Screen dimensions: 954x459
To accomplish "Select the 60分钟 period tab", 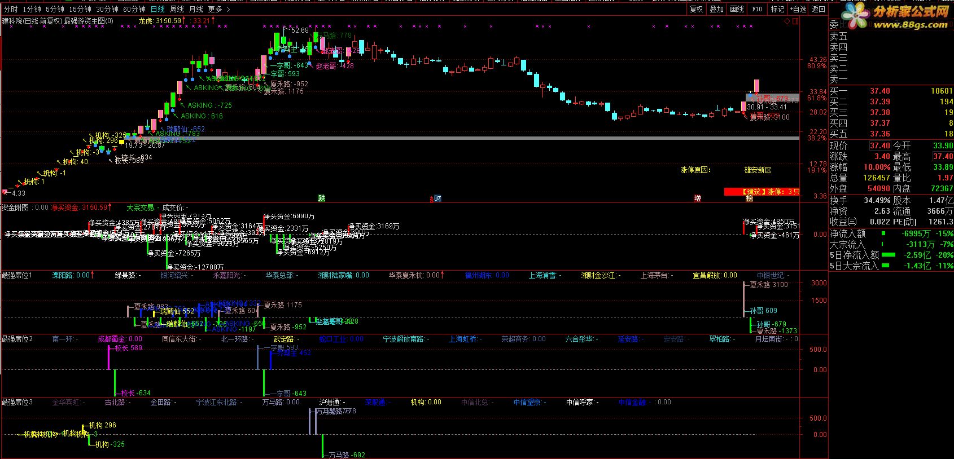I will coord(134,9).
